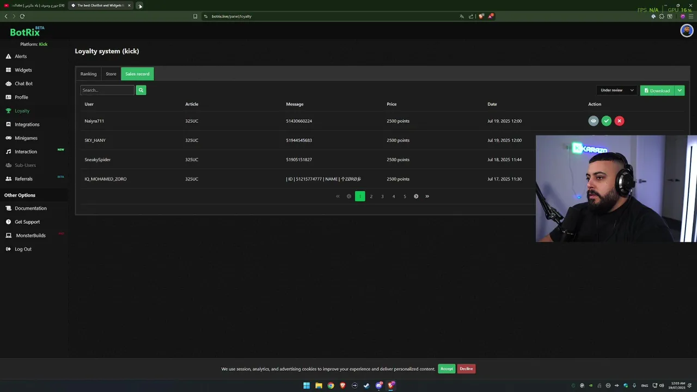
Task: Open Get Support
Action: click(x=27, y=222)
